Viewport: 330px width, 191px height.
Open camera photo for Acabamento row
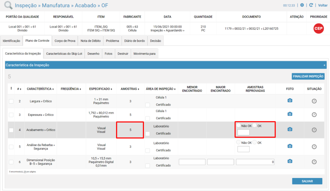(290, 129)
